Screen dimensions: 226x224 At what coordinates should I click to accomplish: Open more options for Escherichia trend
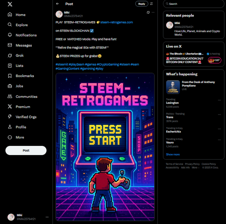[219, 129]
